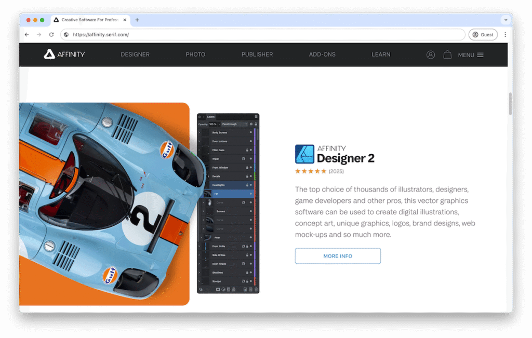Toggle visibility of the Door buttons layer
The image size is (532, 338).
(251, 141)
